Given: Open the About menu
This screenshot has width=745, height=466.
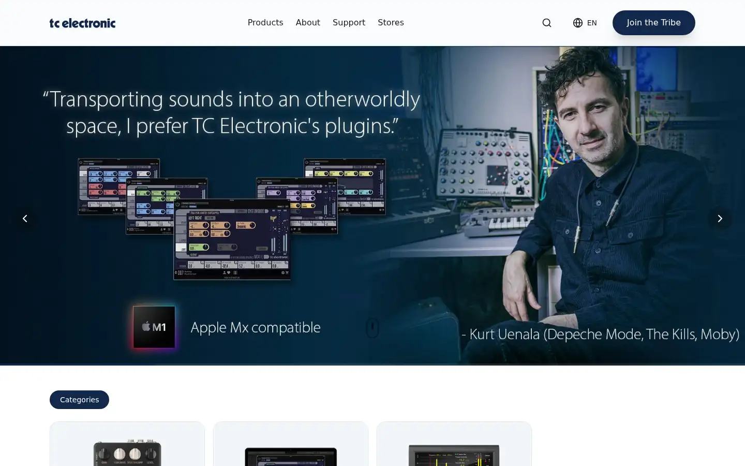Looking at the screenshot, I should coord(308,23).
